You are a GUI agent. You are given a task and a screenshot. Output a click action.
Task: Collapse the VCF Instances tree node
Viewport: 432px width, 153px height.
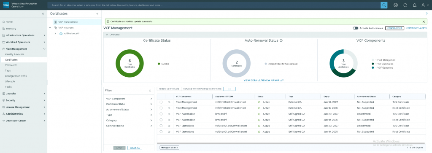tap(50, 27)
